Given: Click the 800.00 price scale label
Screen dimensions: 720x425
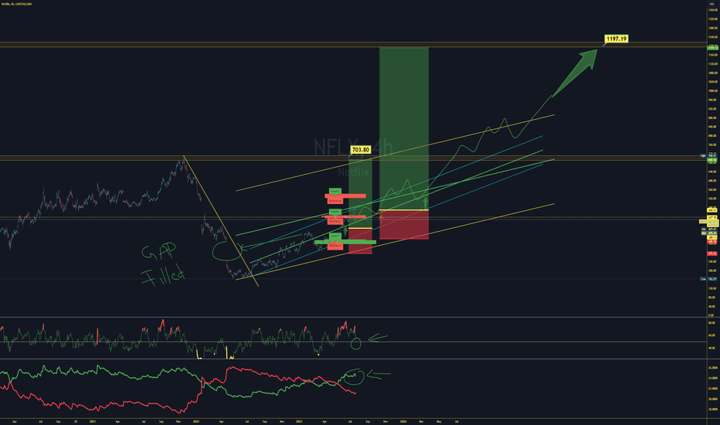Looking at the screenshot, I should [x=712, y=135].
